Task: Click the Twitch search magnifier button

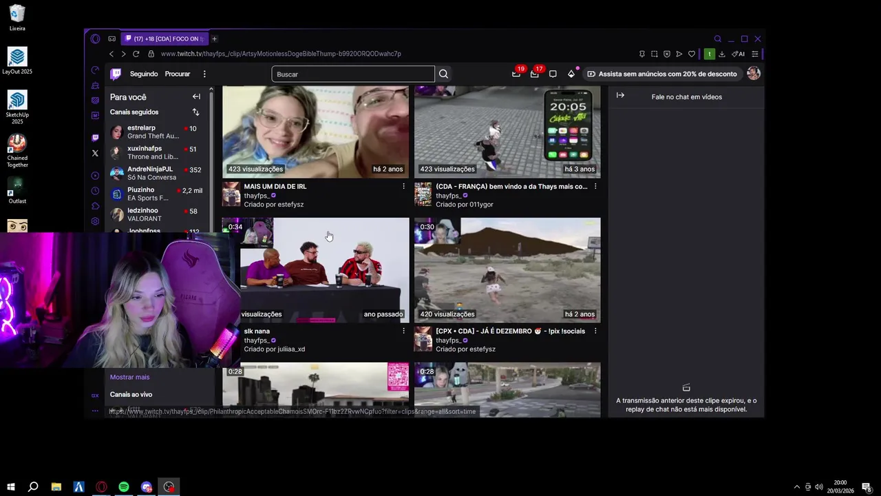Action: click(x=444, y=74)
